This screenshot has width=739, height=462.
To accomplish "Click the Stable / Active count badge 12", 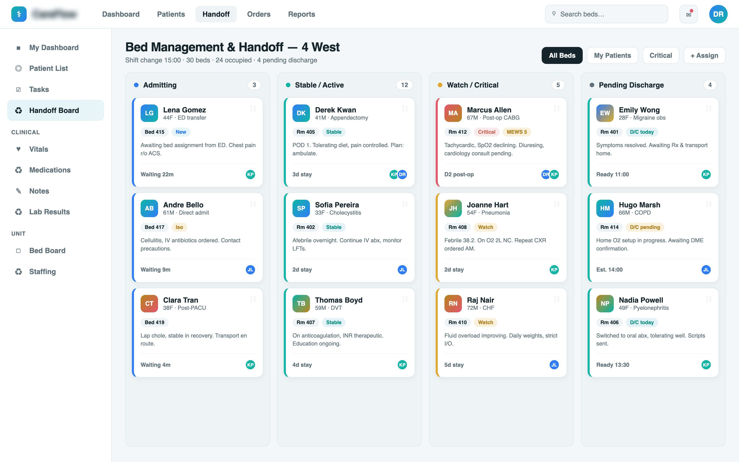I will (x=404, y=85).
